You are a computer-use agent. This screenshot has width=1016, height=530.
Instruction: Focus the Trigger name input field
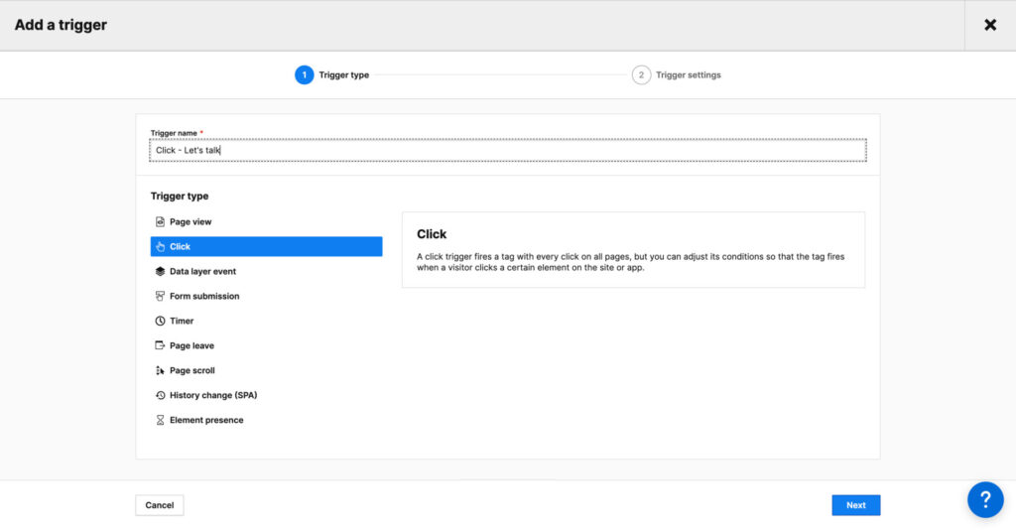(508, 150)
